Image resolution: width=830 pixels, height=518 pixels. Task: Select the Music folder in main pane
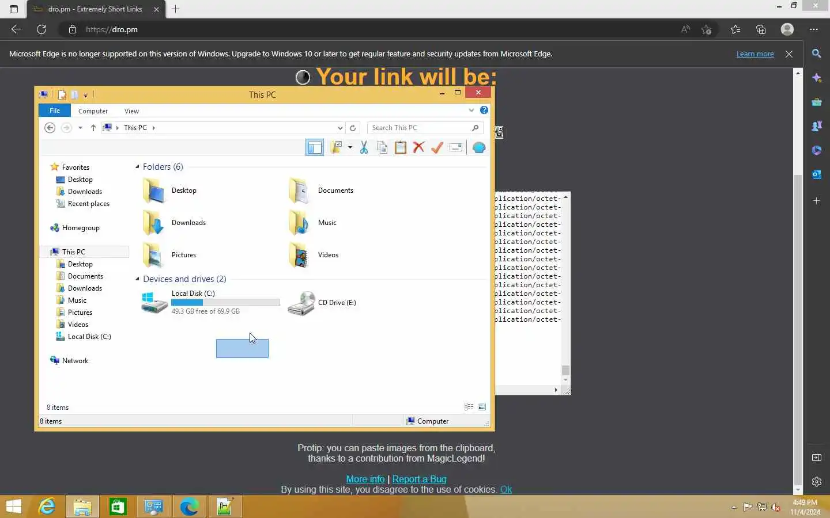click(313, 223)
